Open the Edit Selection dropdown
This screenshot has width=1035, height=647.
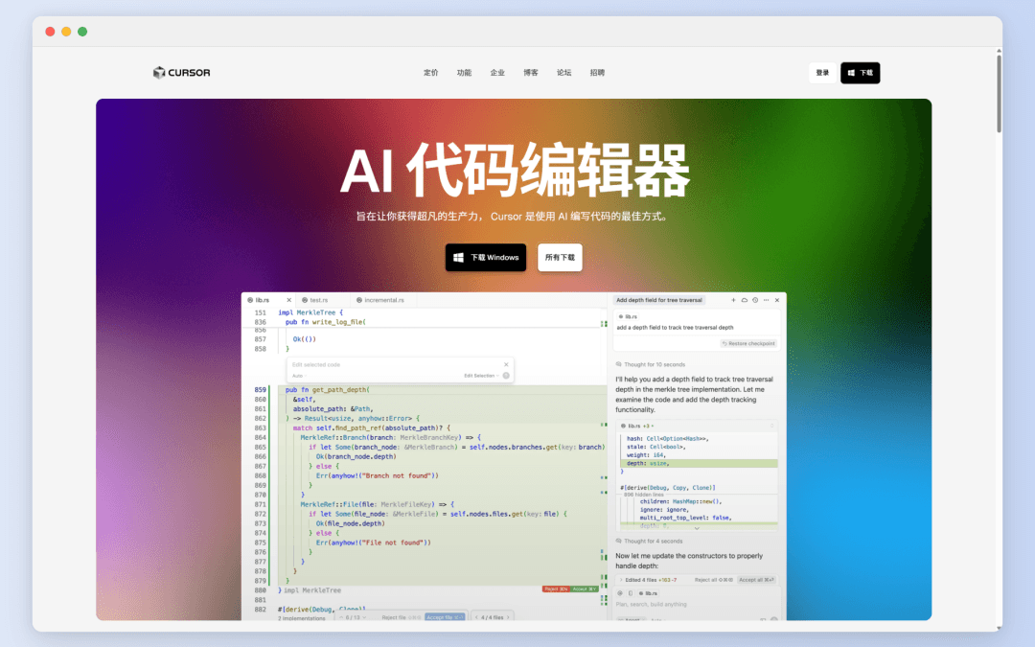[x=481, y=375]
